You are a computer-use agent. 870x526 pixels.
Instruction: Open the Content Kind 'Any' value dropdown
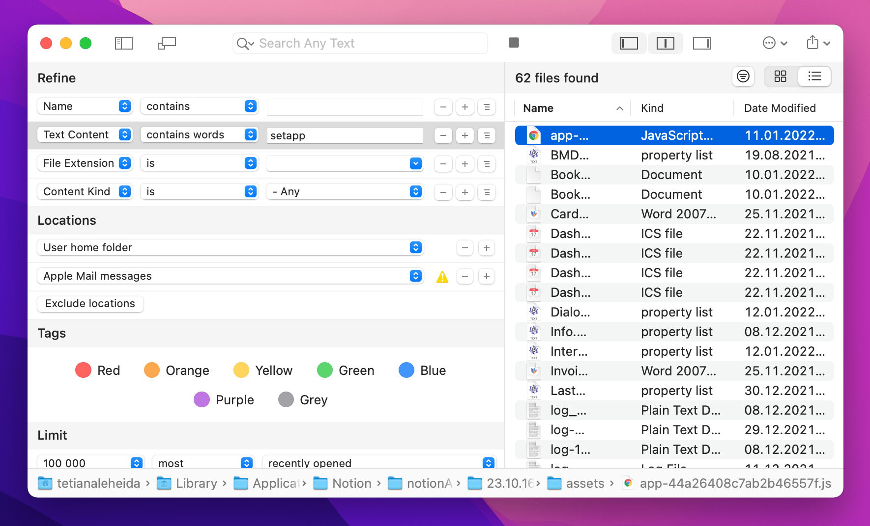(x=345, y=192)
